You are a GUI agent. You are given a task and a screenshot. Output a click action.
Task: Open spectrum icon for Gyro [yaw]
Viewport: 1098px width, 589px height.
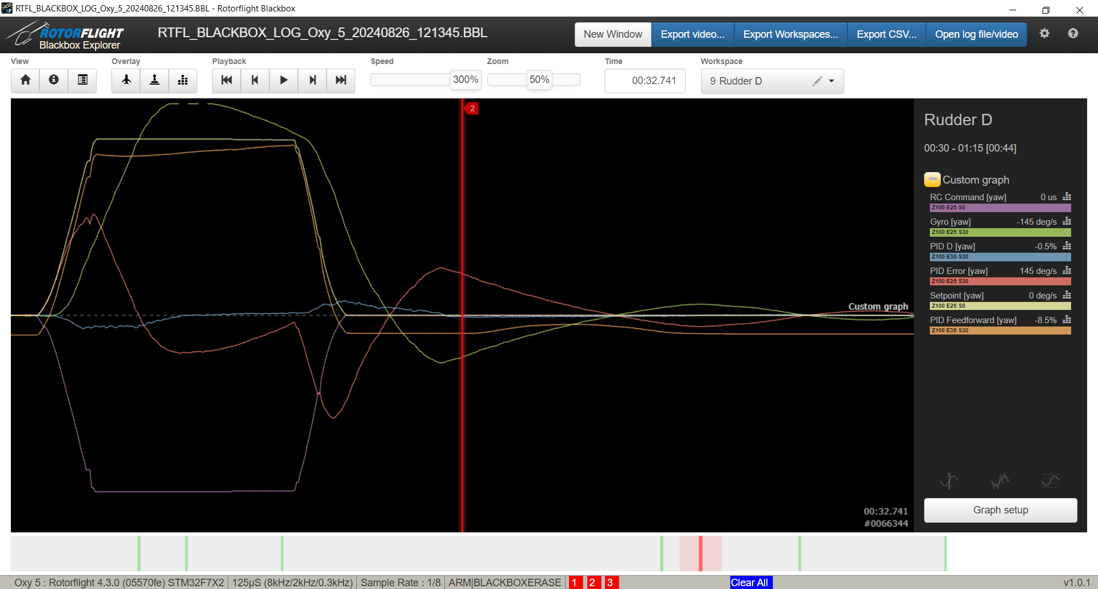pyautogui.click(x=1067, y=222)
